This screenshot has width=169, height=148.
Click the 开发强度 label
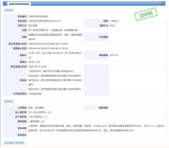point(104,37)
